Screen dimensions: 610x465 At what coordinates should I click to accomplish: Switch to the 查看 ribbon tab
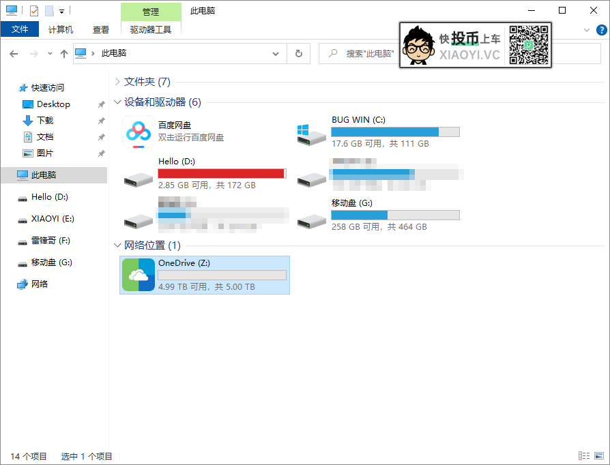click(100, 30)
